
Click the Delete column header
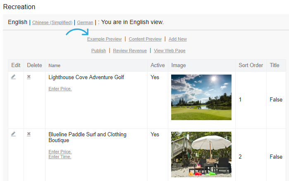(34, 65)
